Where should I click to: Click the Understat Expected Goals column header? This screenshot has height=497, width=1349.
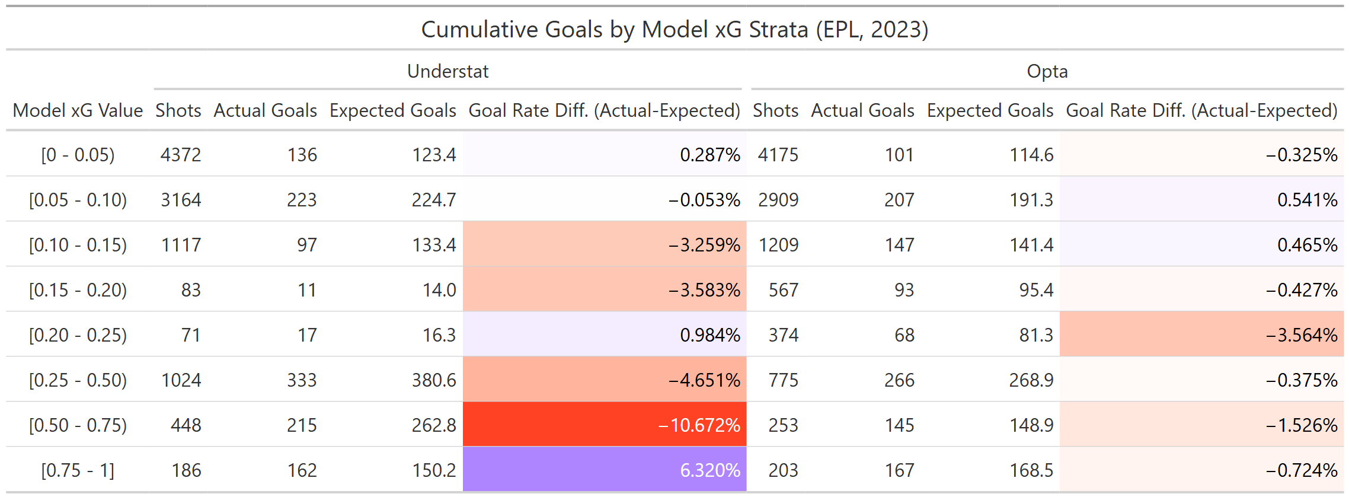tap(392, 111)
